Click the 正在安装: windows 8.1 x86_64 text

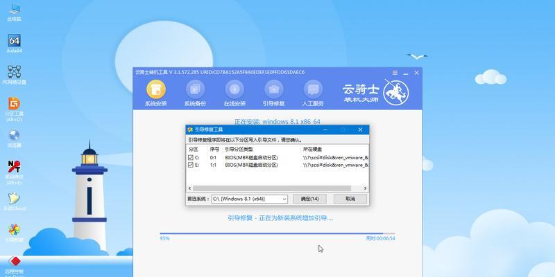[x=277, y=122]
